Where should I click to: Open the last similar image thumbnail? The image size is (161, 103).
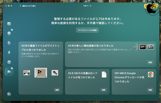tap(151, 47)
